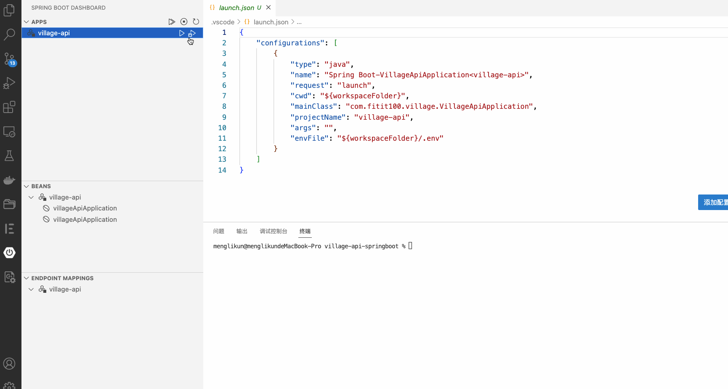Open the Remote Explorer icon

click(9, 131)
